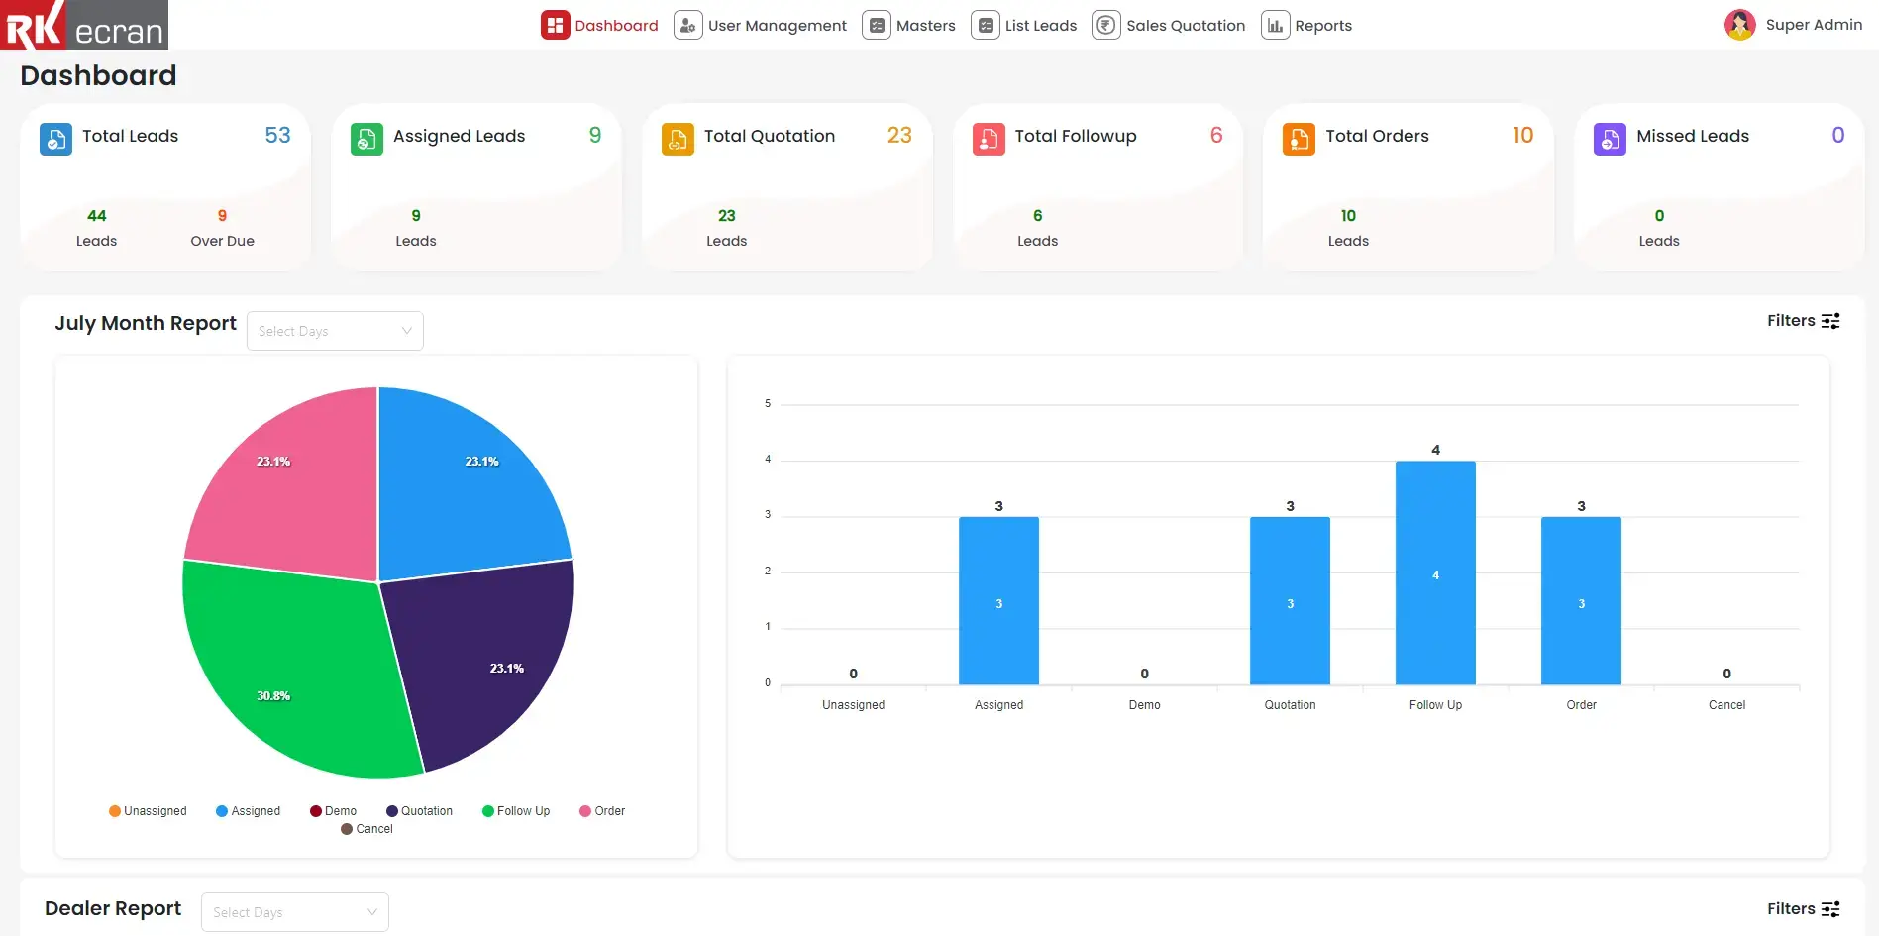Click the Super Admin avatar picture
The image size is (1879, 936).
[1740, 25]
